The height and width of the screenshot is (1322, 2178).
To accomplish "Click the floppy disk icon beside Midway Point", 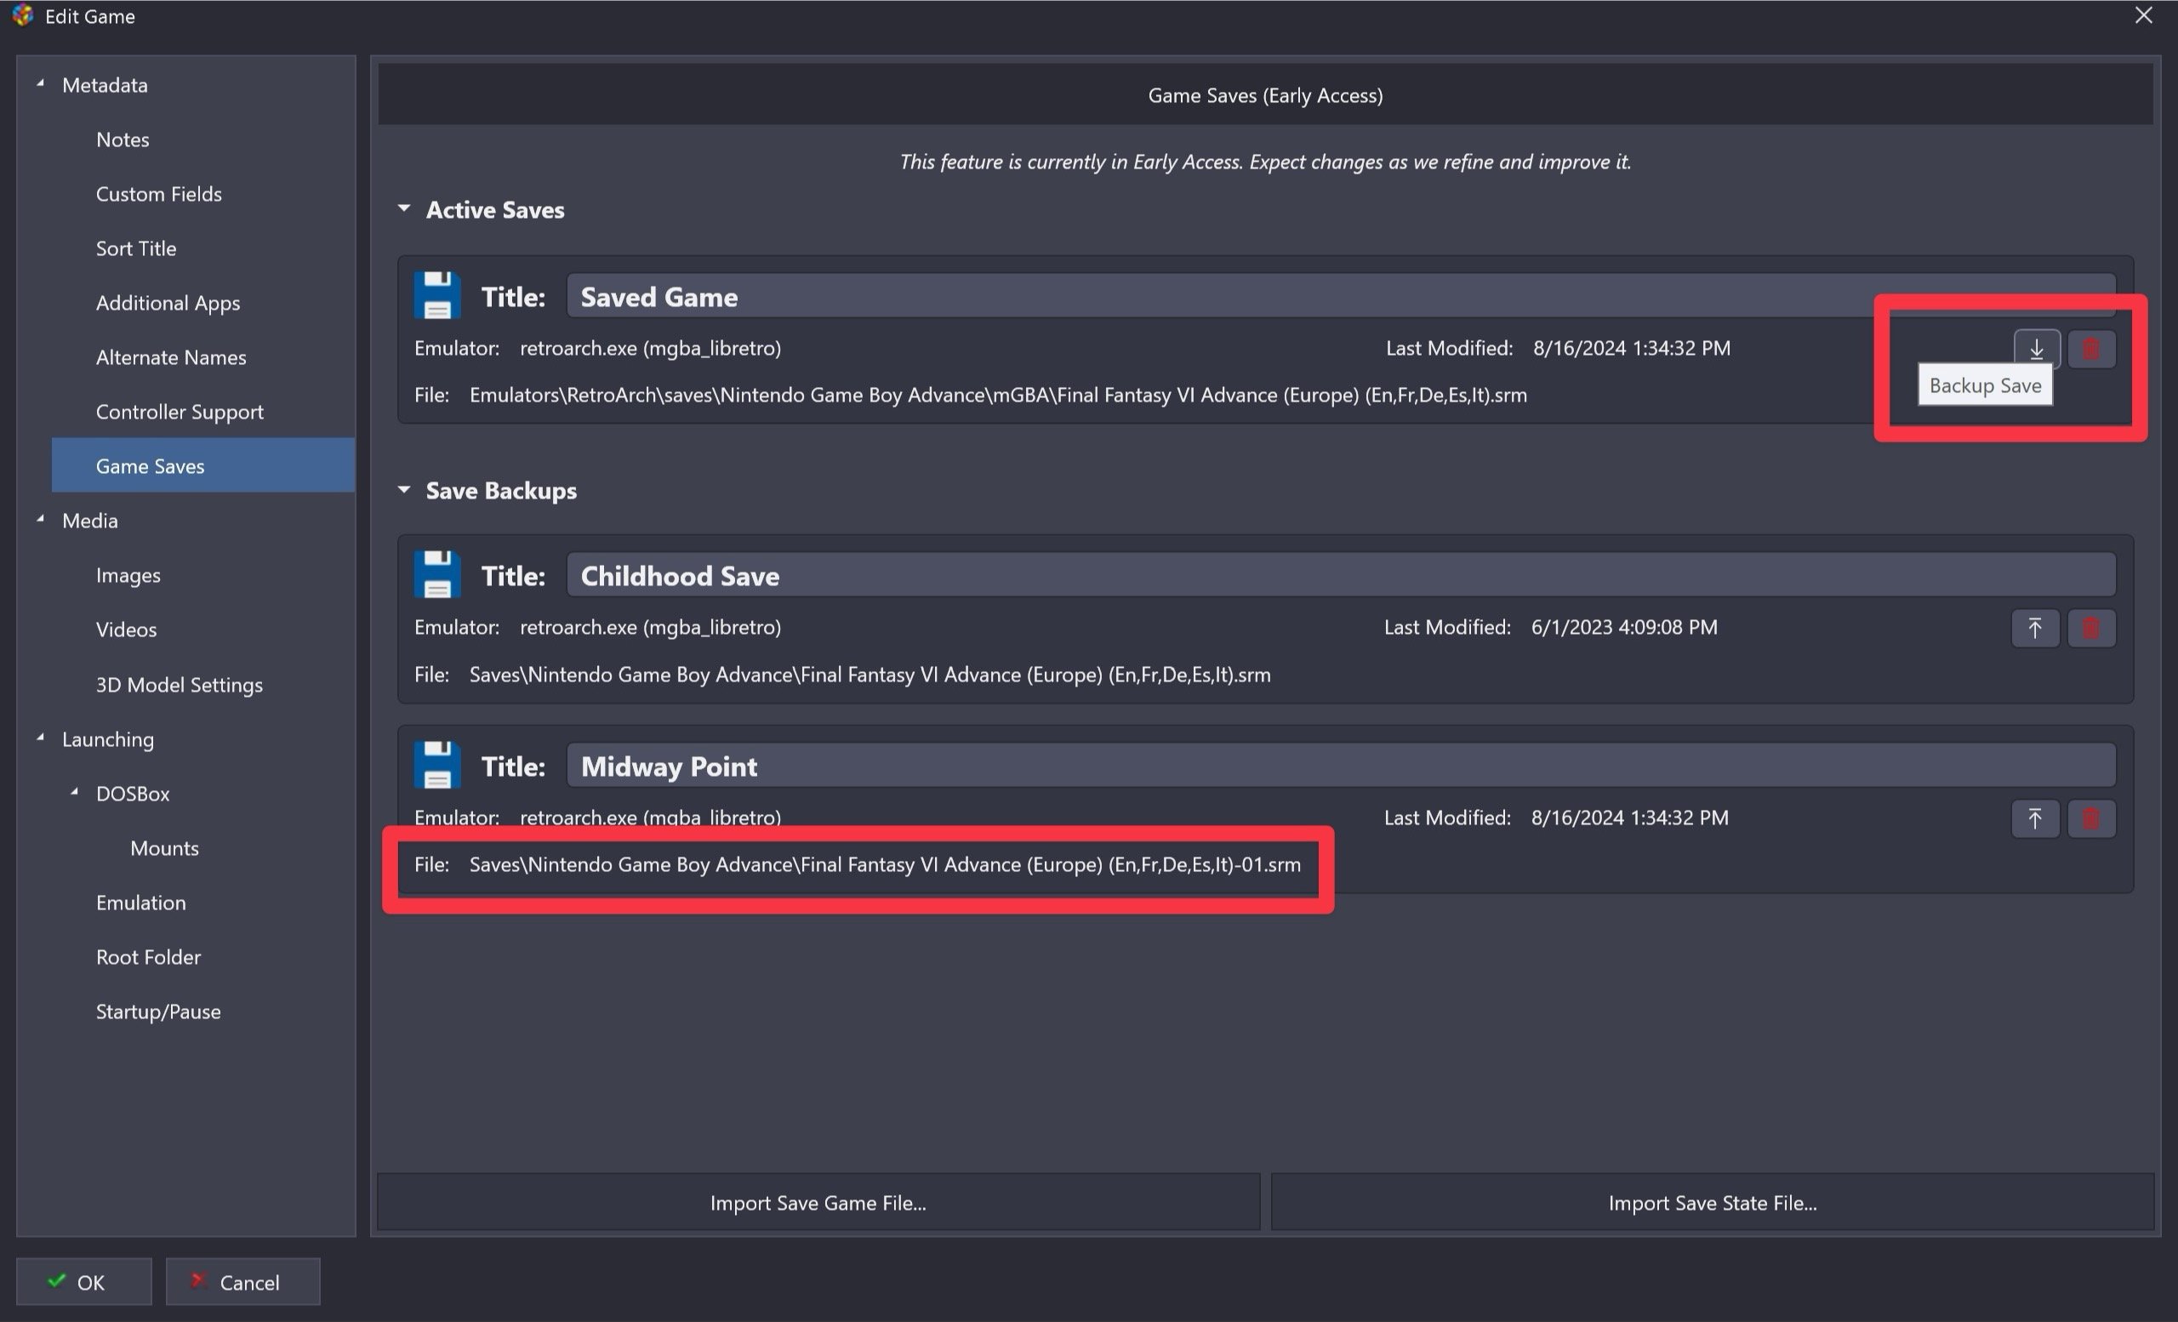I will point(436,766).
